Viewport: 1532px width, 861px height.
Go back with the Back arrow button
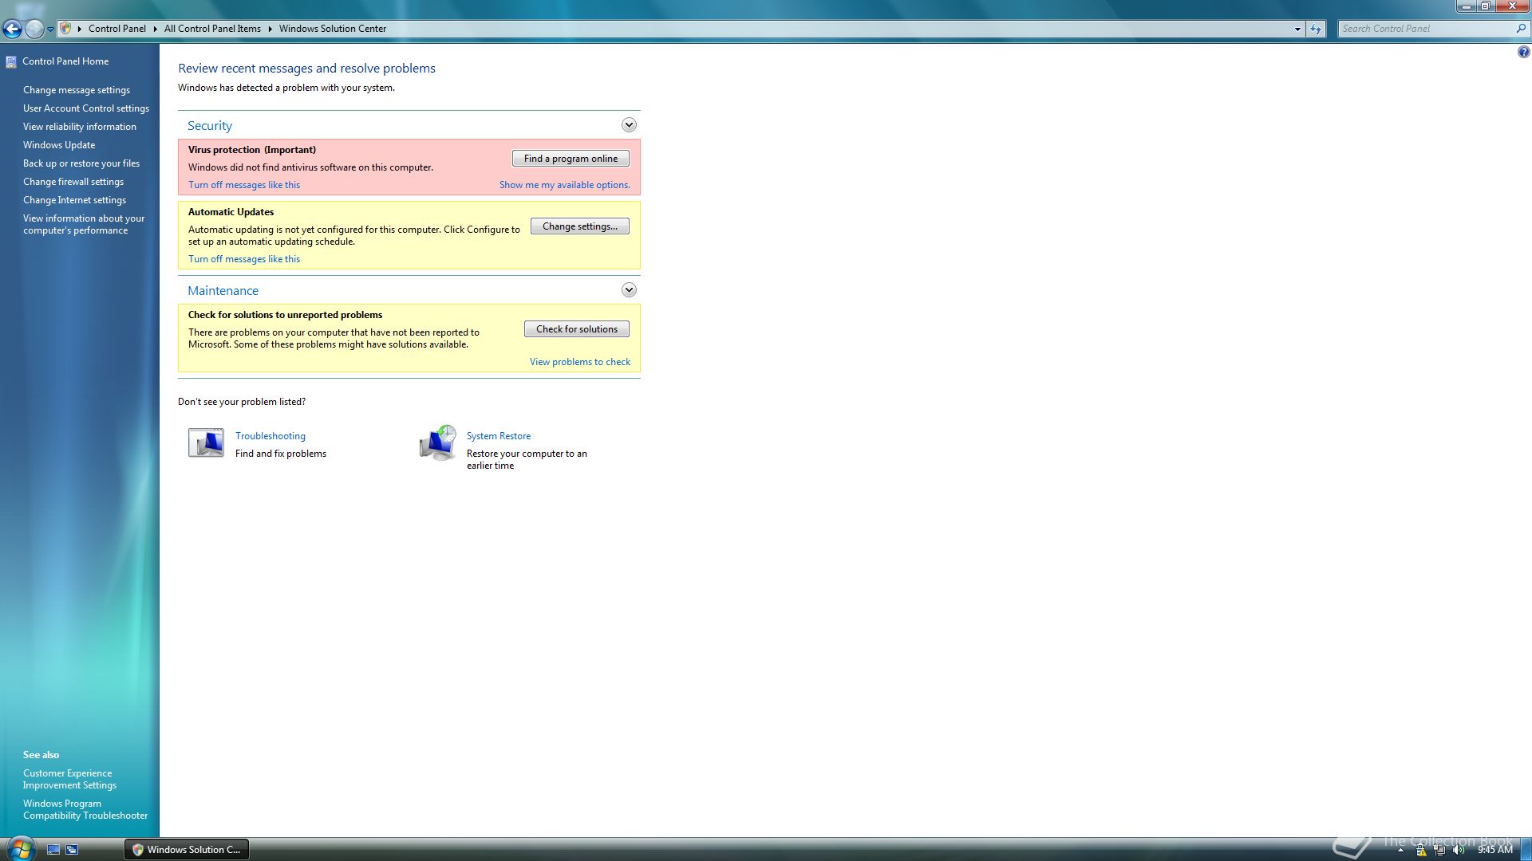coord(12,29)
